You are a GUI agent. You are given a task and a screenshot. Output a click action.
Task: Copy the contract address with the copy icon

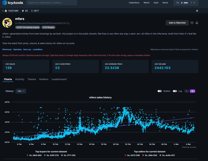pos(68,23)
